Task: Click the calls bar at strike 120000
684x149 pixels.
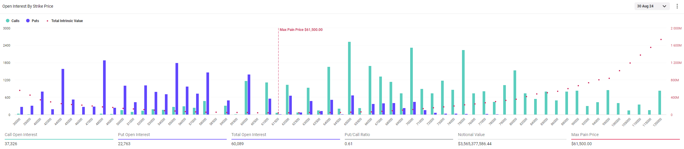Action: click(660, 103)
